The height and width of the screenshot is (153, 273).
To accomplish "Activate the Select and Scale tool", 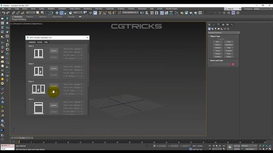I will click(66, 13).
